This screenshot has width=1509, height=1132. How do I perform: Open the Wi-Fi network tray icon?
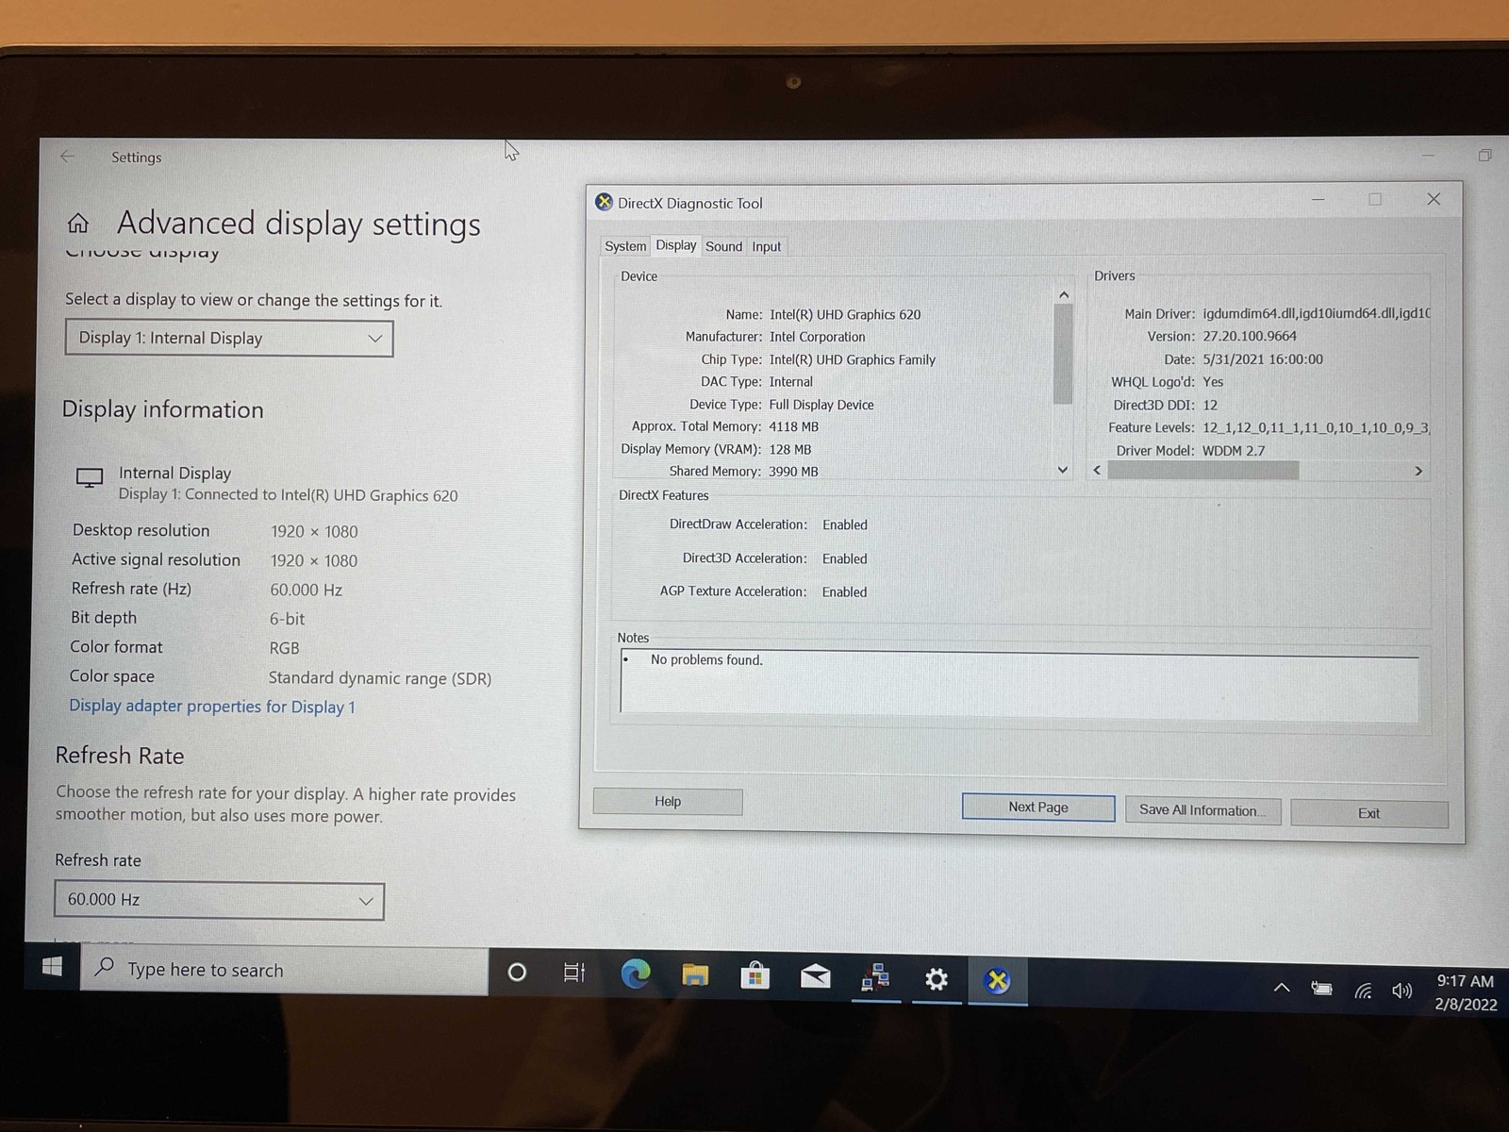click(x=1364, y=990)
